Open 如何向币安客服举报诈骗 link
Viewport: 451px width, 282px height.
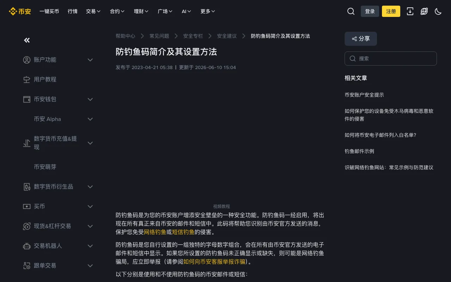tap(214, 262)
